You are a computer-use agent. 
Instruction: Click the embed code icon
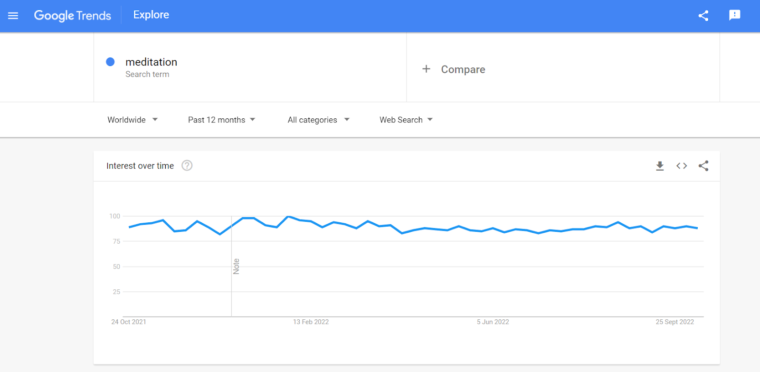pos(682,166)
